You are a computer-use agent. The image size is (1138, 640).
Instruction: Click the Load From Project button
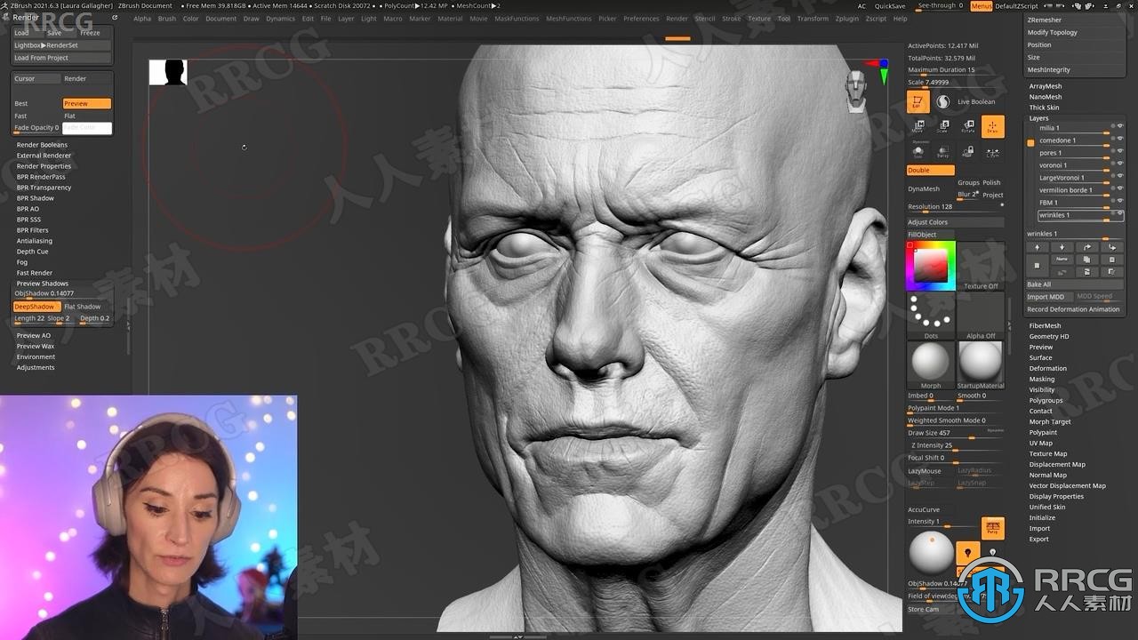click(x=61, y=58)
